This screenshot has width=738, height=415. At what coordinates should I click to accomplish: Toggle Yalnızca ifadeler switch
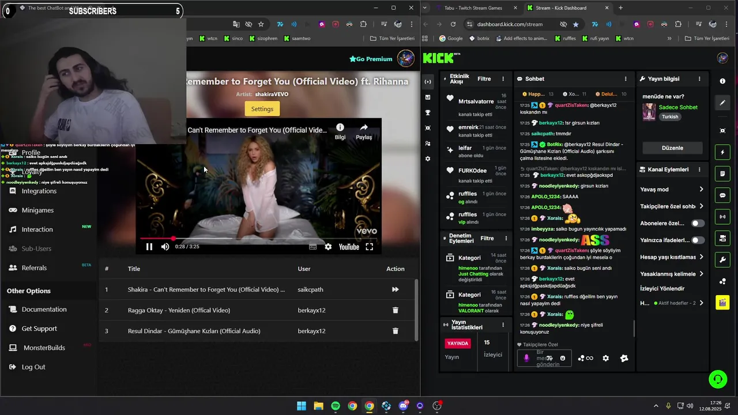[698, 240]
